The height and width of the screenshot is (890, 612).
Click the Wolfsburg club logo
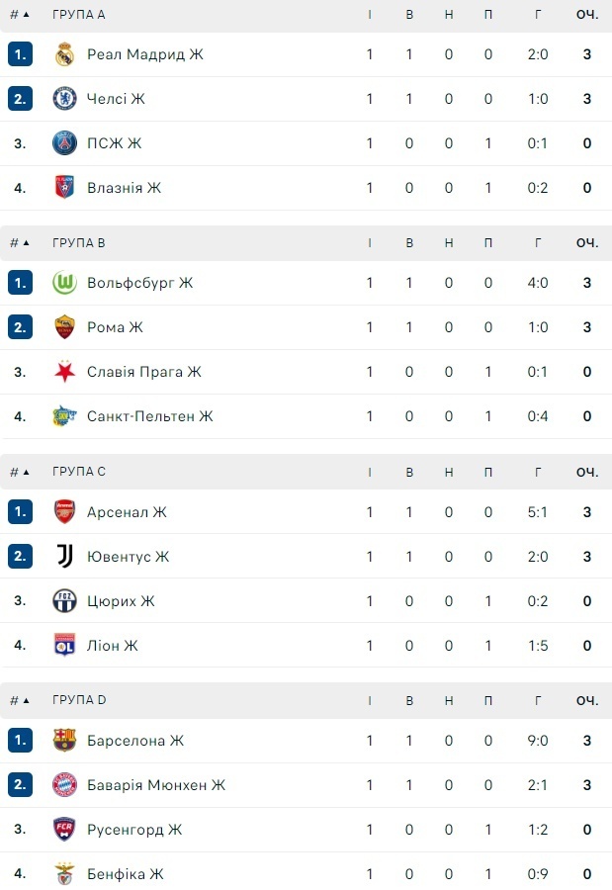point(64,283)
